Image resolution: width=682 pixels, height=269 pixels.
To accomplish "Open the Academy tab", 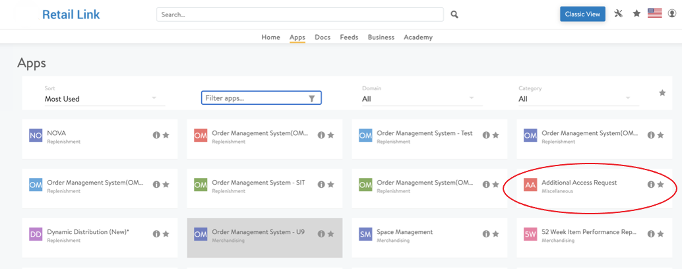I will click(x=418, y=38).
